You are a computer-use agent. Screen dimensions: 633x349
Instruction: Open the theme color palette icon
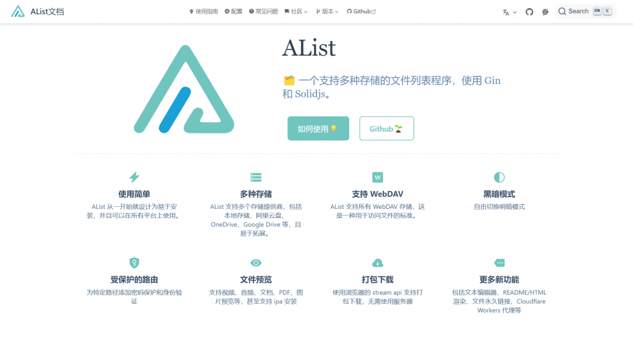point(545,12)
